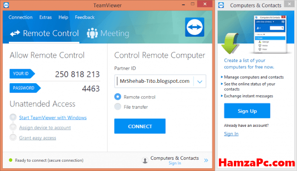The width and height of the screenshot is (297, 171).
Task: Toggle the Computers & Contacts double-chevron expander
Action: [206, 160]
